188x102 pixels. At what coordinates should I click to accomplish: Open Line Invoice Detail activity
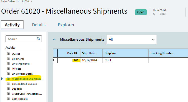[x=22, y=74]
